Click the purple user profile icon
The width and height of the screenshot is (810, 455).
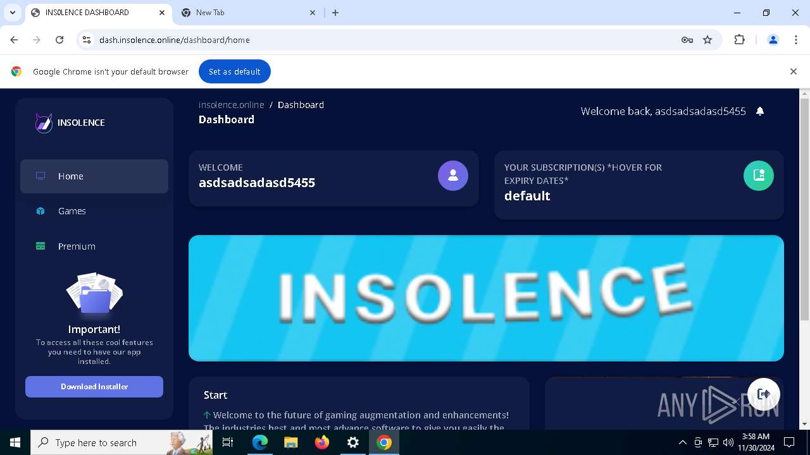(453, 176)
